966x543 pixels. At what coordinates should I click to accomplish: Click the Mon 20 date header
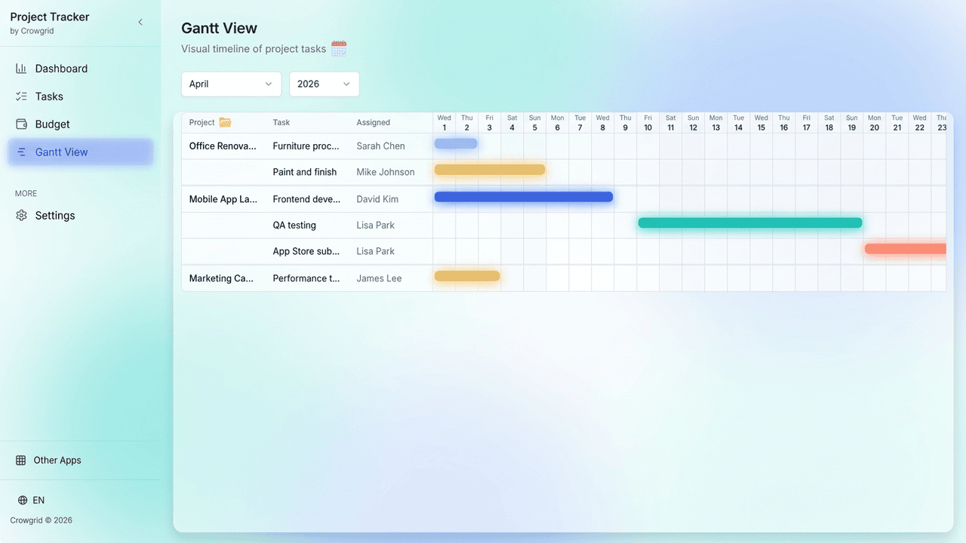pyautogui.click(x=875, y=123)
